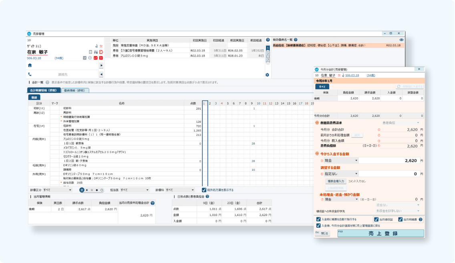Toggle 院外処方箋を表示する checkbox
Image resolution: width=455 pixels, height=263 pixels.
point(204,190)
